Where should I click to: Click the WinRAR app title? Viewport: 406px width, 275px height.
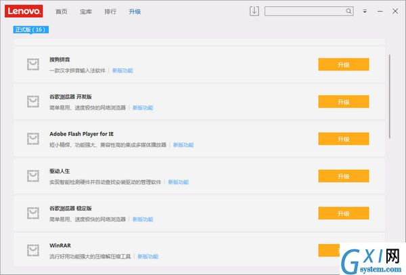pyautogui.click(x=60, y=245)
